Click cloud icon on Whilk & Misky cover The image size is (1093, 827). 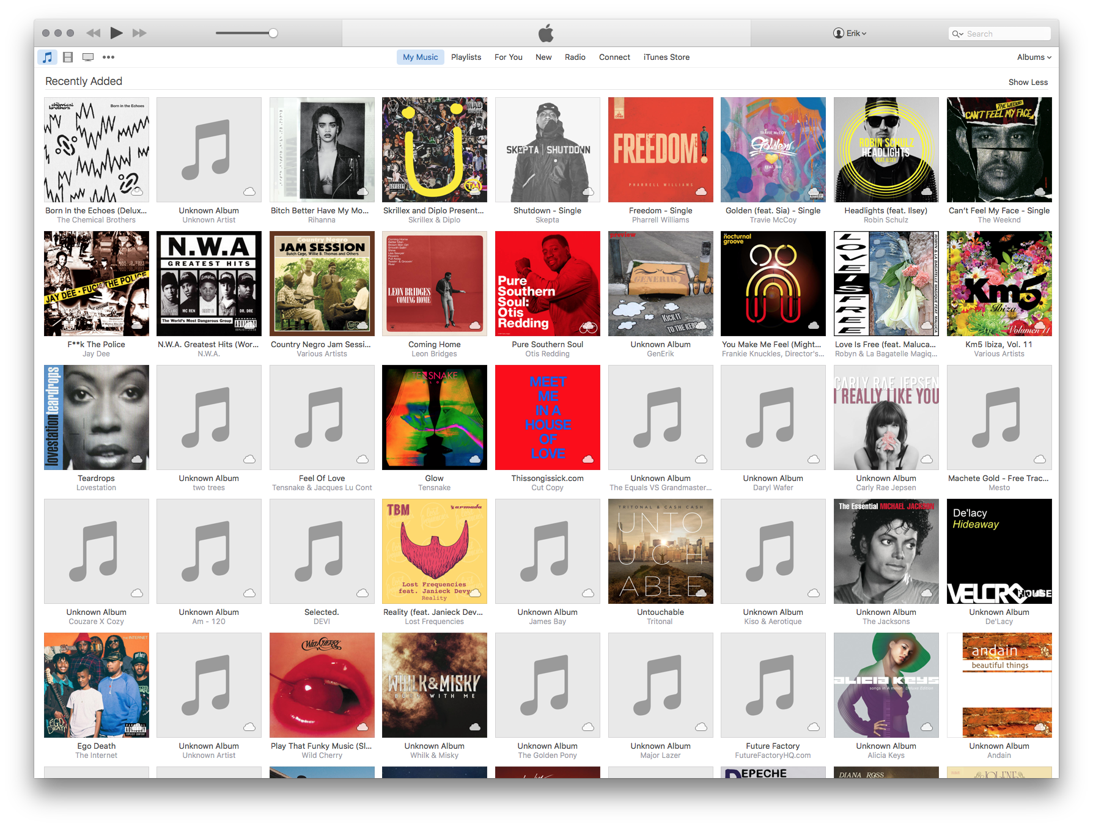[x=475, y=727]
